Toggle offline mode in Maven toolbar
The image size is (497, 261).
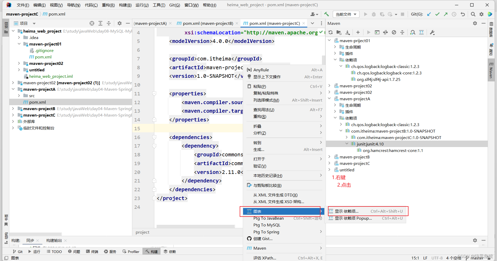click(x=385, y=32)
